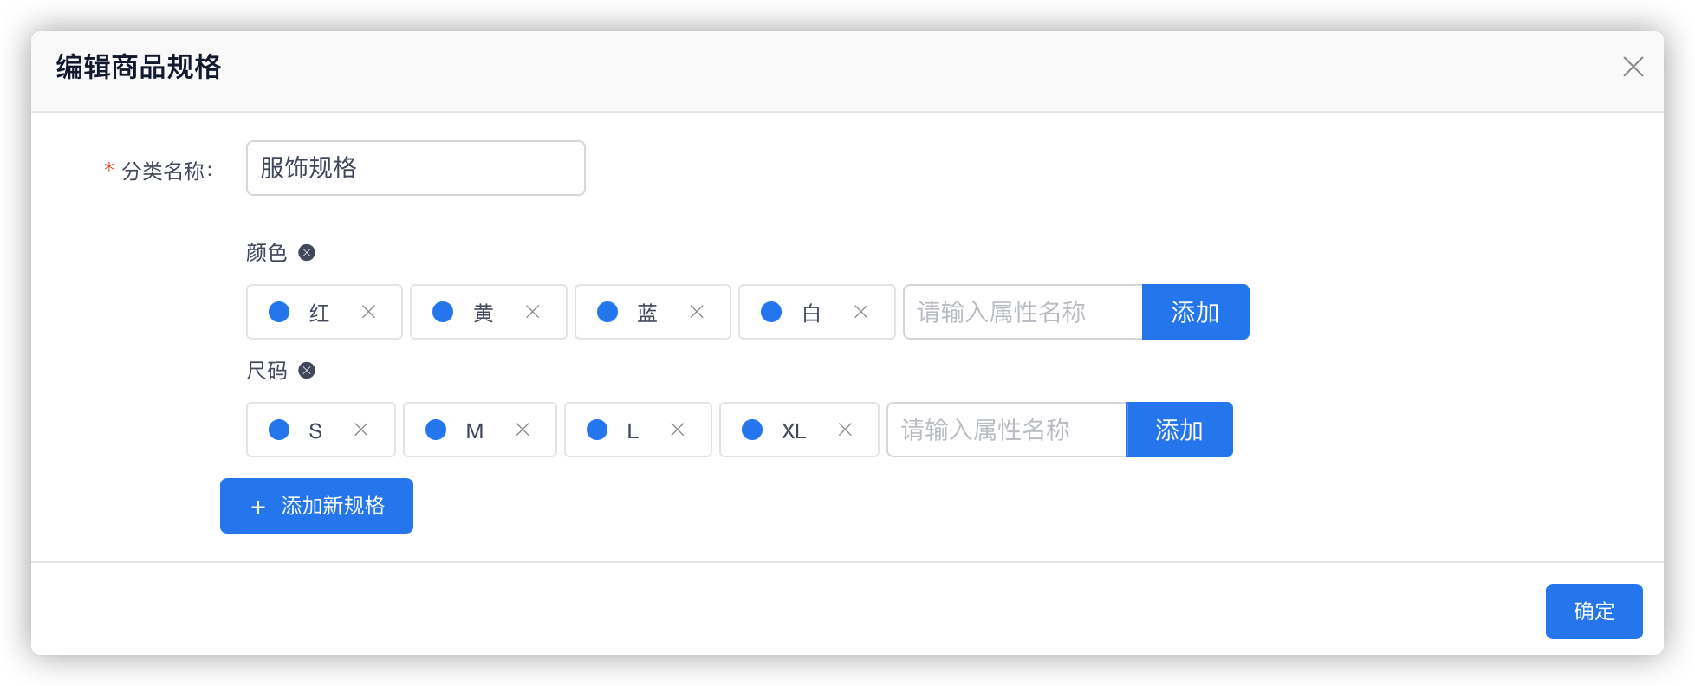Focus the 尺码 attribute name input
1695x686 pixels.
point(1006,430)
